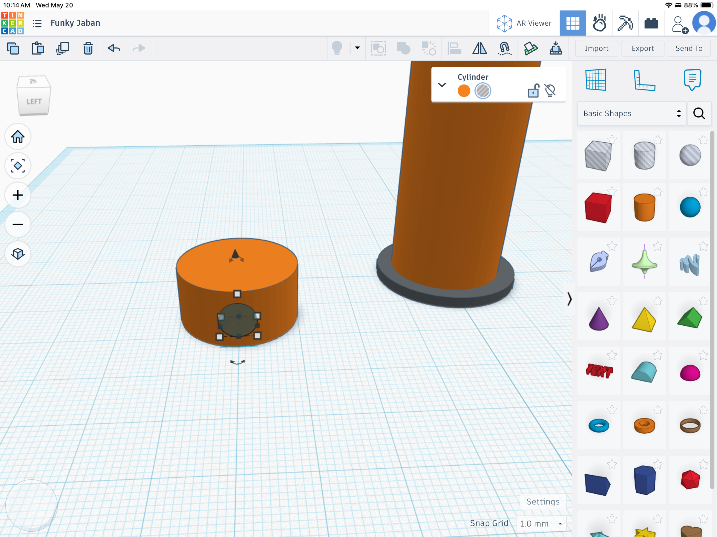This screenshot has width=717, height=537.
Task: Toggle the show-all lightbulb icon
Action: coord(337,49)
